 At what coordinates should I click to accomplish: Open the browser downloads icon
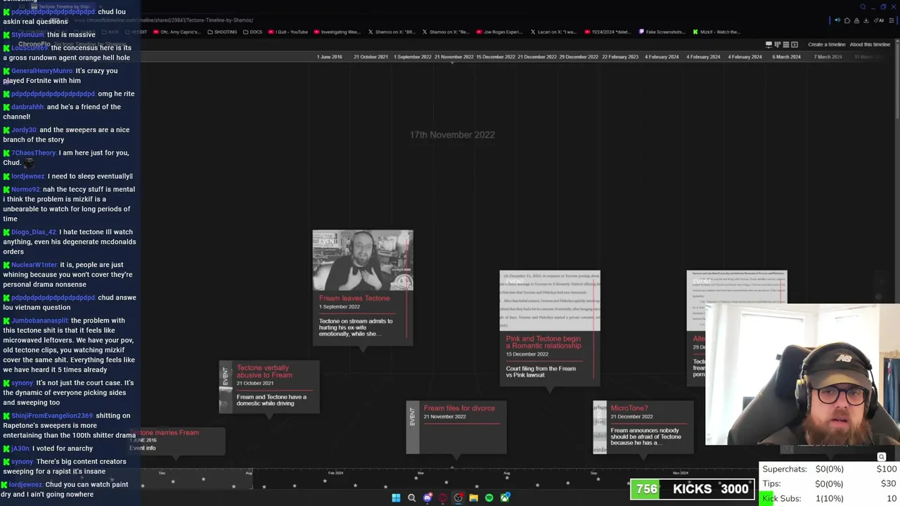click(x=866, y=20)
